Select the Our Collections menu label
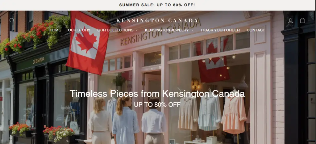The height and width of the screenshot is (144, 316). (x=115, y=30)
